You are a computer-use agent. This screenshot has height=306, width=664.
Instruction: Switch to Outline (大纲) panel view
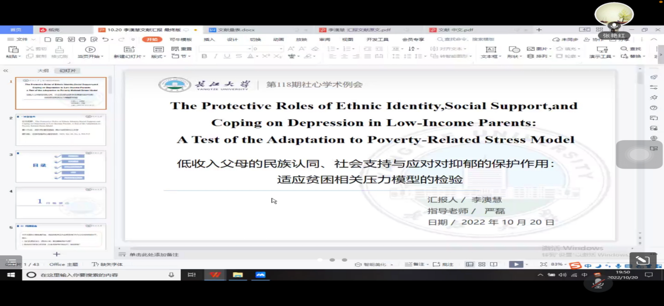click(43, 71)
